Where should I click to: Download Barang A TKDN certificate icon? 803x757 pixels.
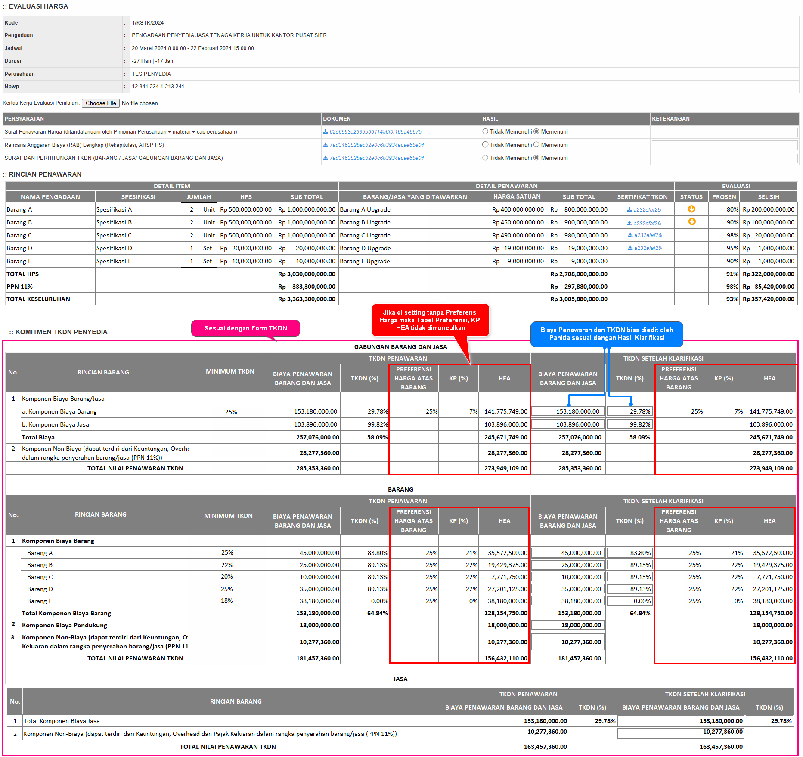coord(629,210)
